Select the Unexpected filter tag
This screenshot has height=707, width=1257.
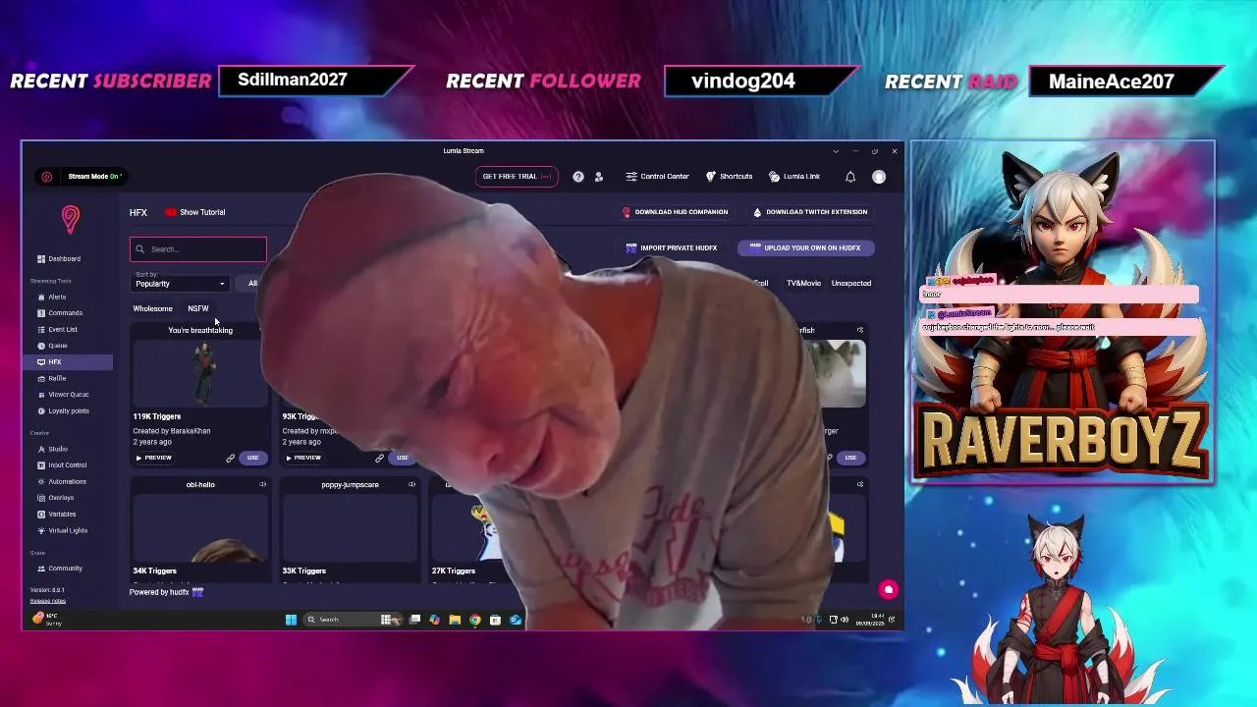coord(851,284)
